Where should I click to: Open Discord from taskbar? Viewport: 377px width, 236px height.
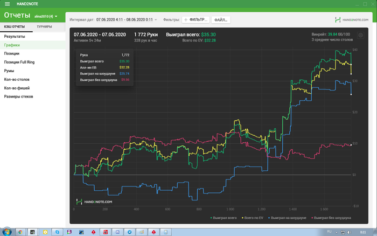pos(117,232)
